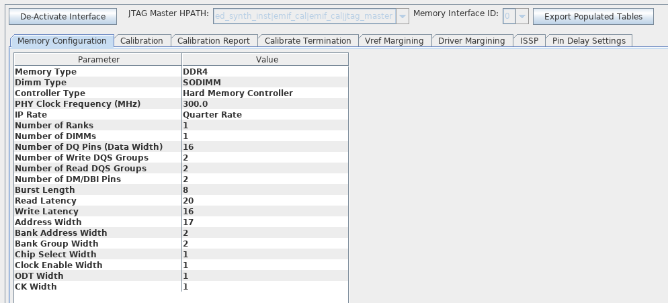Click Export Populated Tables button
This screenshot has width=668, height=303.
(x=593, y=16)
